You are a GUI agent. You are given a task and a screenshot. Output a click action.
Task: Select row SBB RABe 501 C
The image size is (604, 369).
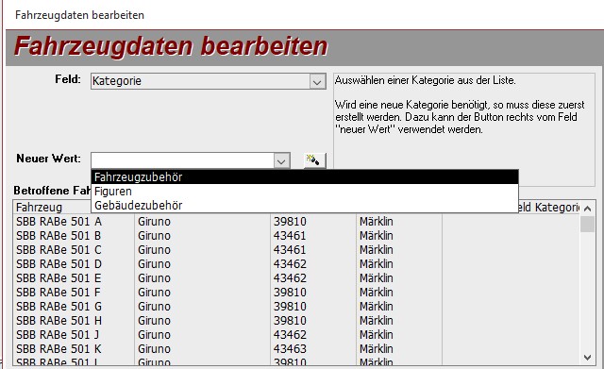click(x=296, y=250)
